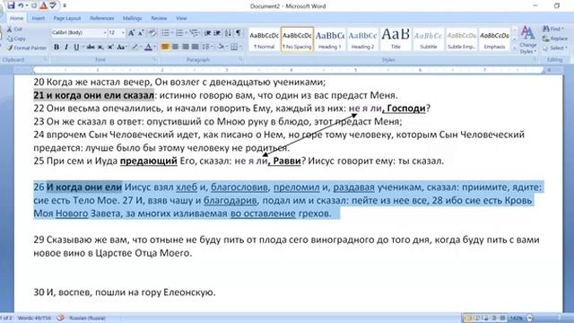Open the Page Layout tab
574x323 pixels.
click(x=67, y=18)
